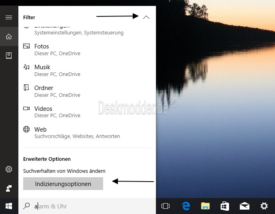Click the 'Suchverhalten von Windows ändern' text
Image resolution: width=275 pixels, height=214 pixels.
tap(64, 171)
